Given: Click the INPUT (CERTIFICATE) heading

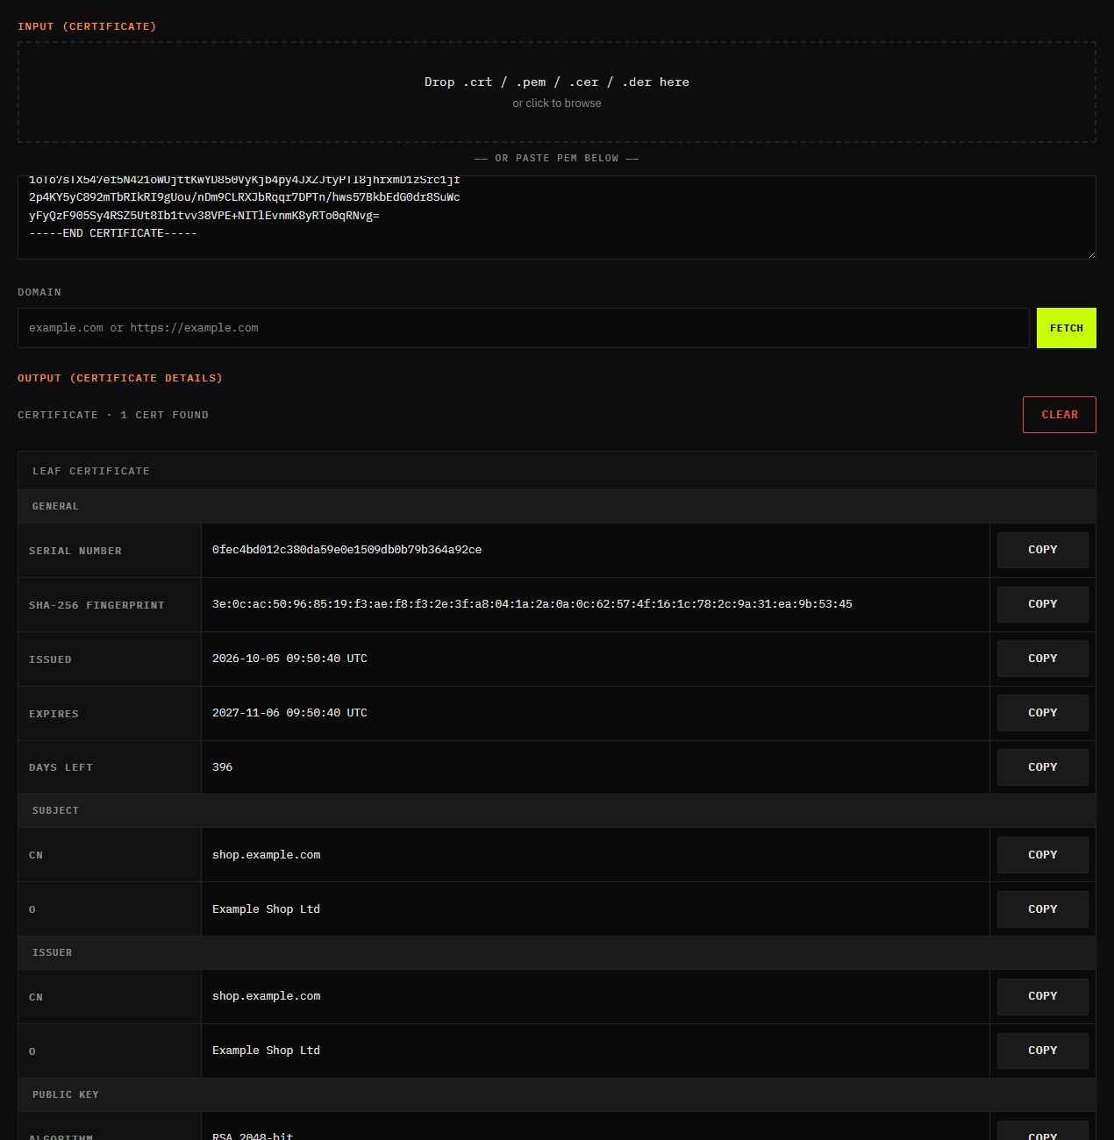Looking at the screenshot, I should (87, 27).
